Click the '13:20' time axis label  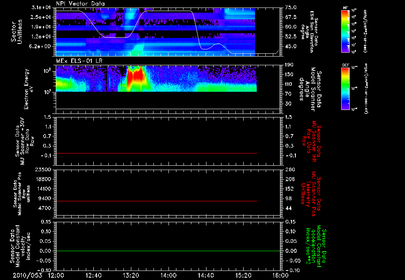[x=131, y=275]
